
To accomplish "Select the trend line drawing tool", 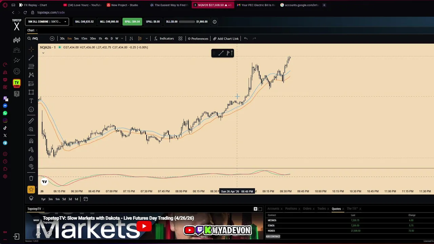I will coord(31,58).
